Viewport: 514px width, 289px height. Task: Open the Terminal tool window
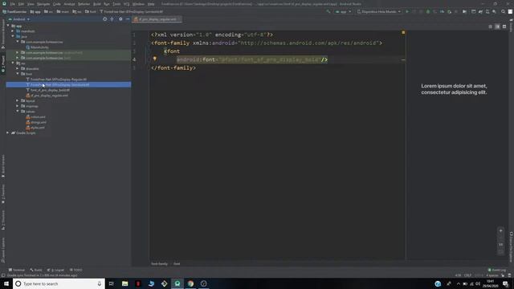click(17, 270)
